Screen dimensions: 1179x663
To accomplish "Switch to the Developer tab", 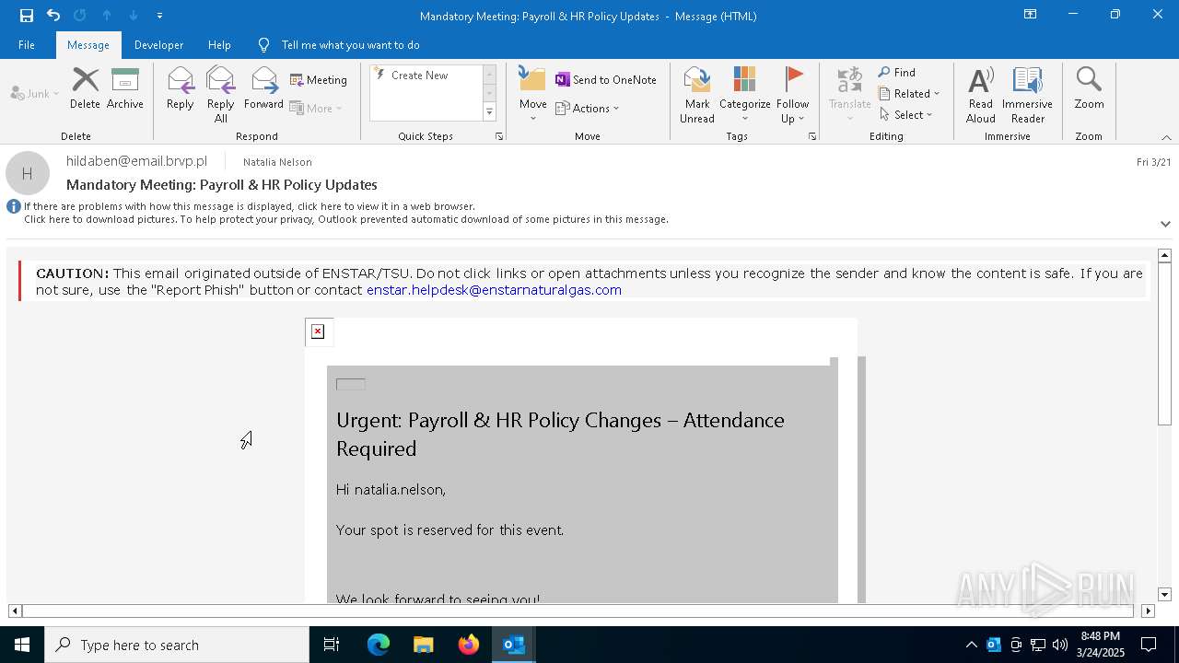I will click(158, 45).
